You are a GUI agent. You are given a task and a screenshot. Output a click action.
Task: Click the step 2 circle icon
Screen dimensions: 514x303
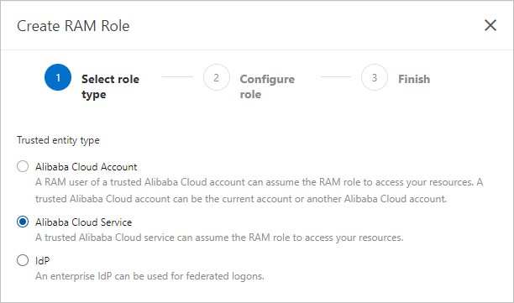click(217, 77)
